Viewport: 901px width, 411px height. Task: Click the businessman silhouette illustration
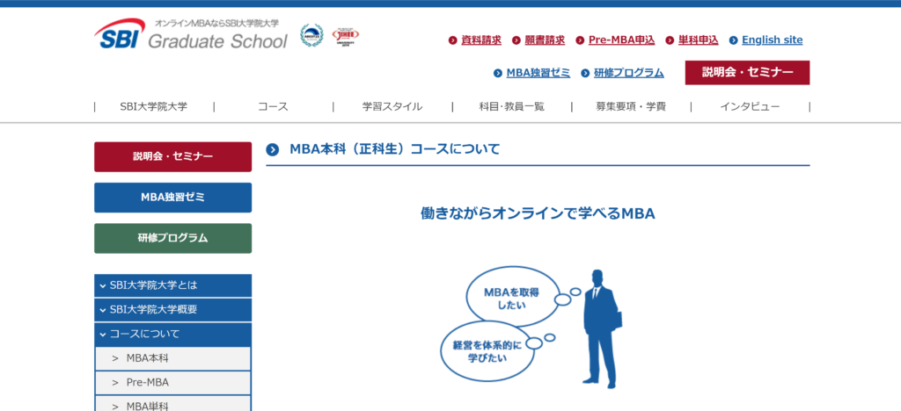point(601,328)
